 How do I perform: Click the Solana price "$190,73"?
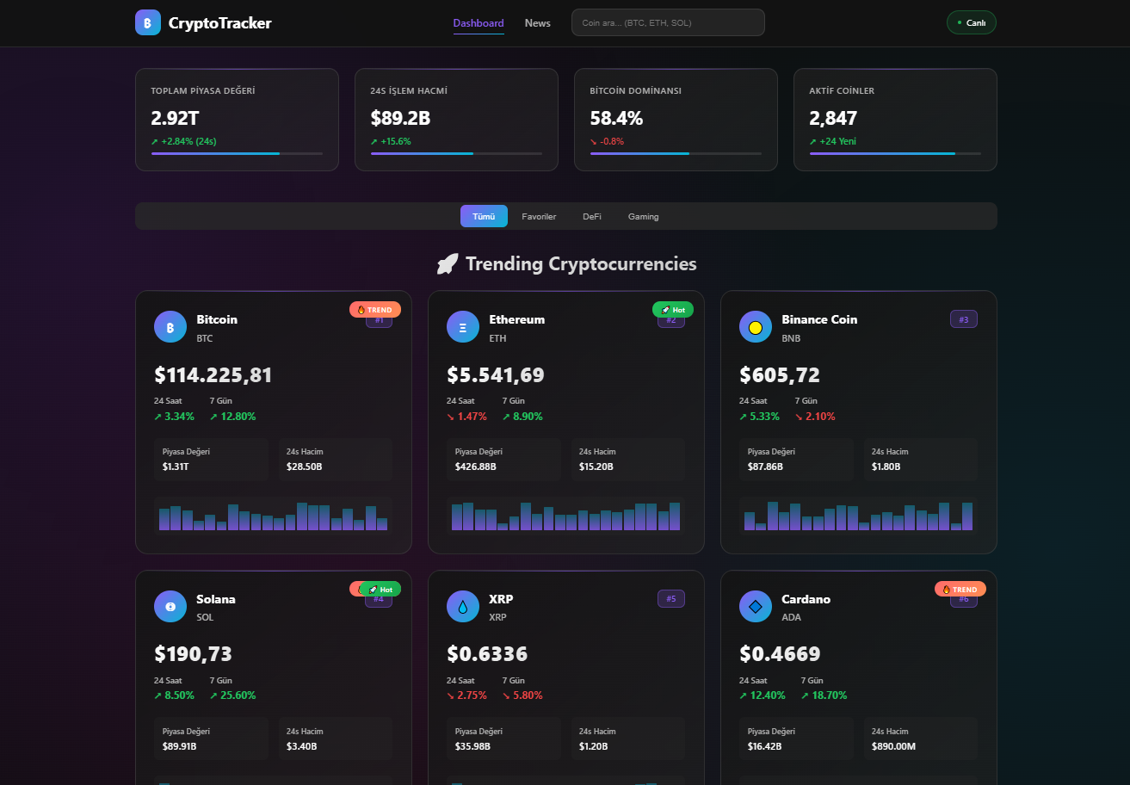coord(194,654)
